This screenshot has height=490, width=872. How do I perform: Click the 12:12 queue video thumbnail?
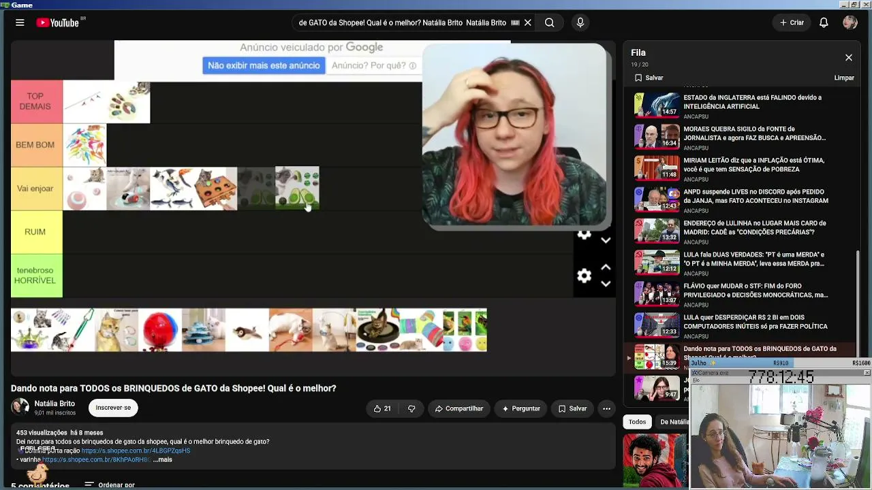coord(657,262)
